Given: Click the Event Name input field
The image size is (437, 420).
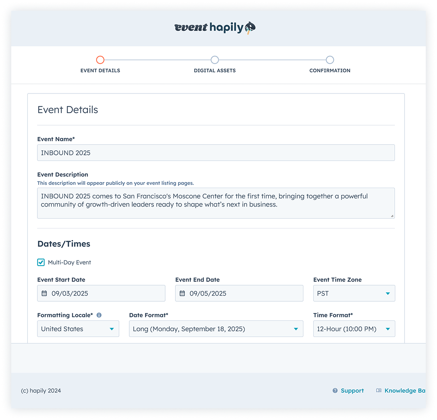Looking at the screenshot, I should click(x=216, y=153).
